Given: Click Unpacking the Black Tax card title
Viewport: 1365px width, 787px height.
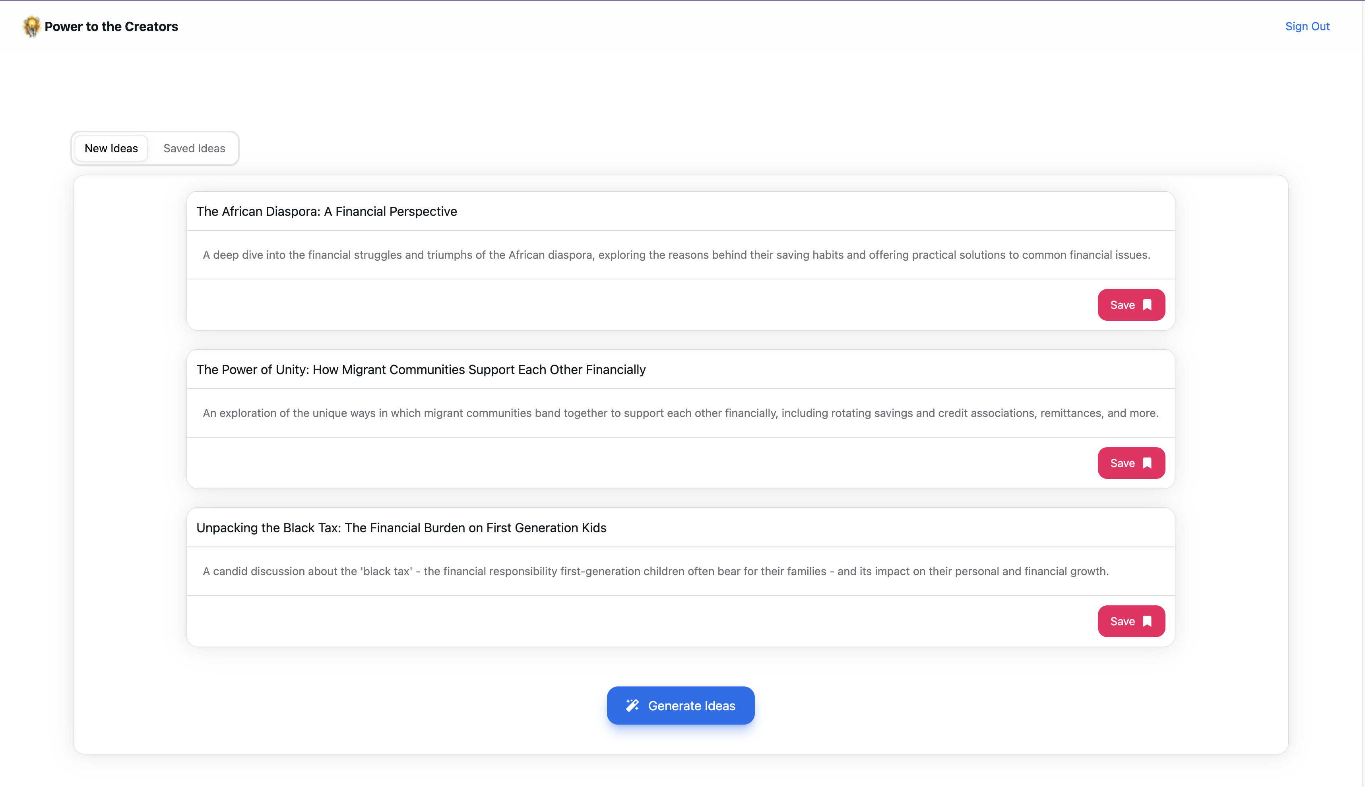Looking at the screenshot, I should coord(401,527).
